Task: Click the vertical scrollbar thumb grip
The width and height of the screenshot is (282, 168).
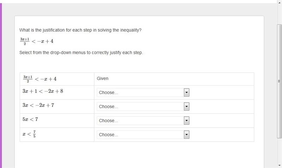Action: [x=279, y=81]
